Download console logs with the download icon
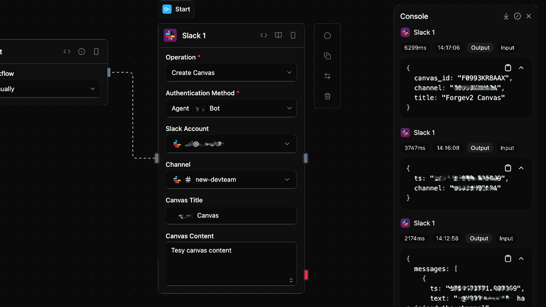This screenshot has width=546, height=307. pyautogui.click(x=506, y=16)
